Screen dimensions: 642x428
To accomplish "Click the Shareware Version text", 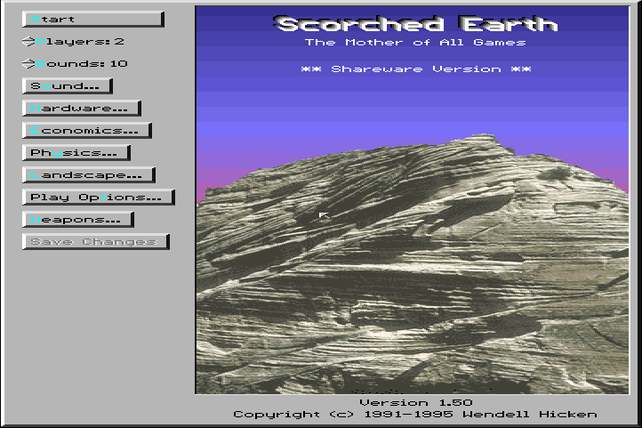I will point(416,69).
